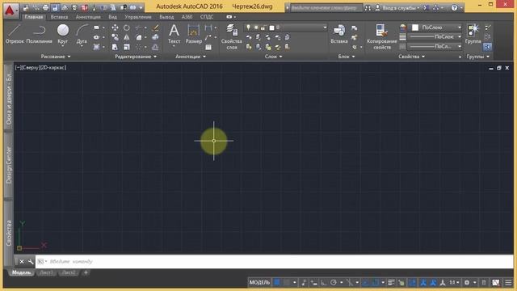Open Свойства слоя layer properties
Screen dimensions: 517x291
[232, 36]
